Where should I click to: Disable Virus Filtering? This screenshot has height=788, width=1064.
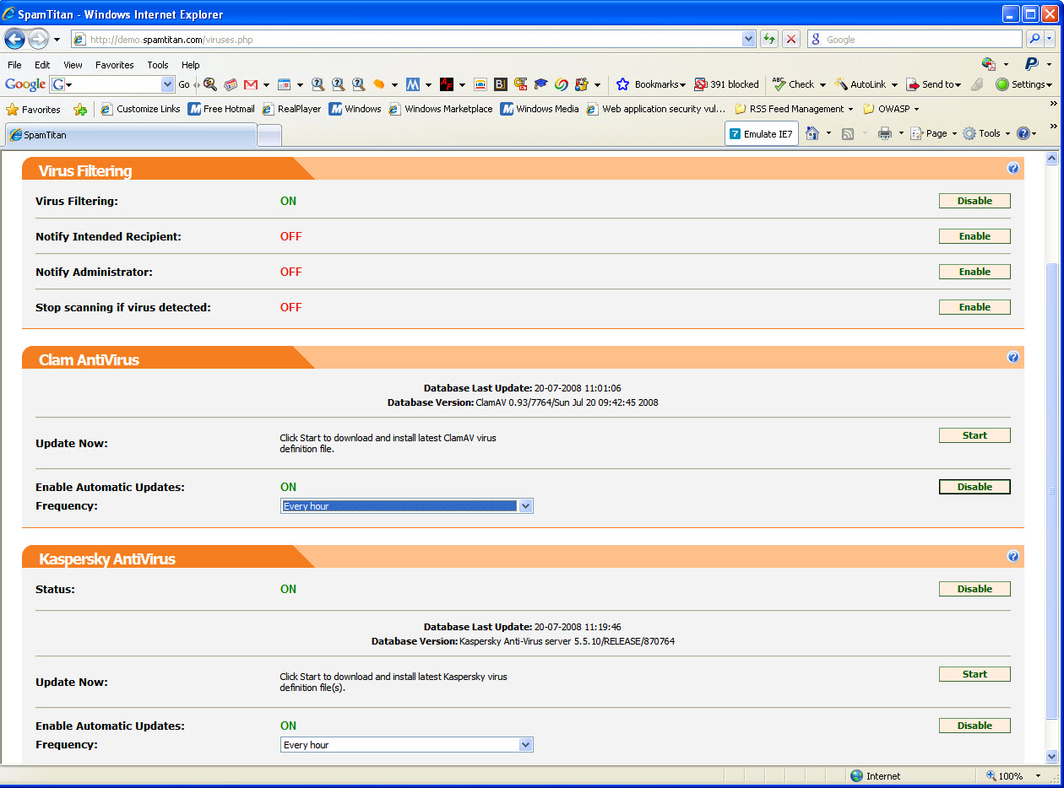point(974,201)
